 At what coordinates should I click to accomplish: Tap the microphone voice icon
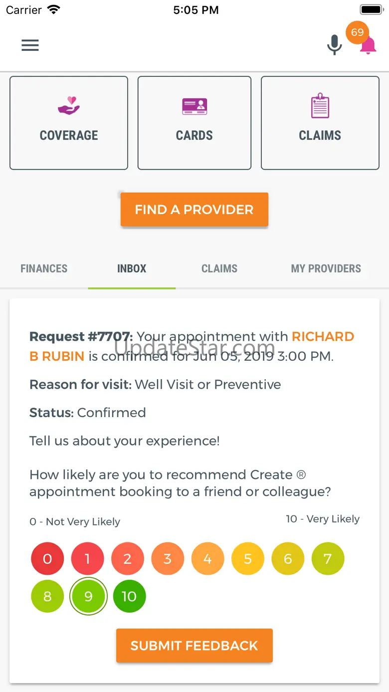coord(334,45)
